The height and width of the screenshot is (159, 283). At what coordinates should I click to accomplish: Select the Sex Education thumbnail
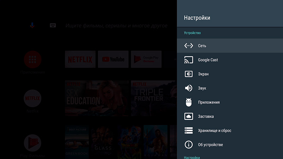97,98
